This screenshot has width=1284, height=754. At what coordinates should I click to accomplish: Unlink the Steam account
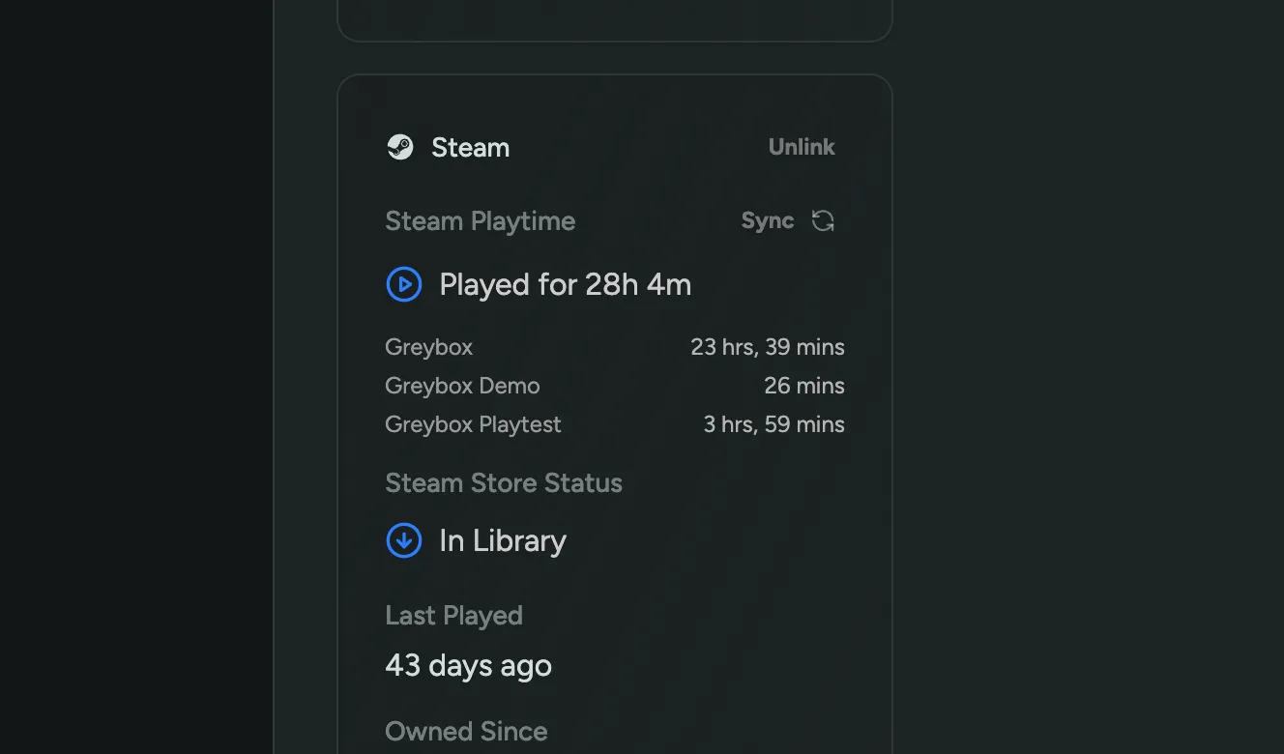pos(802,147)
